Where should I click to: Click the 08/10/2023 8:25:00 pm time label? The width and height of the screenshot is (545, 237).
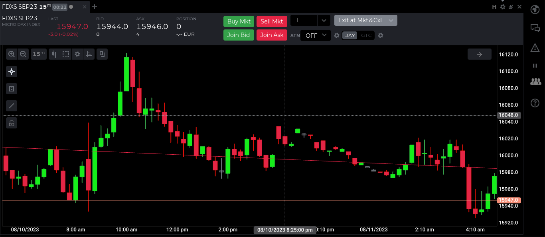(x=285, y=230)
